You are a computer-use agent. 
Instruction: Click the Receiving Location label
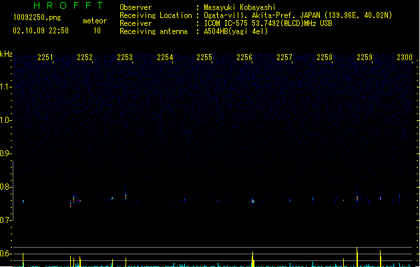pos(156,15)
